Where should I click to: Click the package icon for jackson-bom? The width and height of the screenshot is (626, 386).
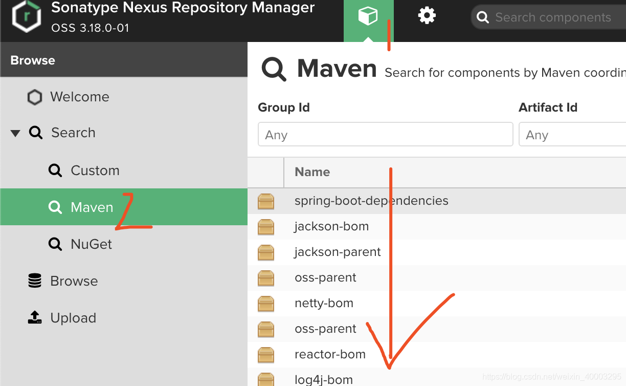266,227
